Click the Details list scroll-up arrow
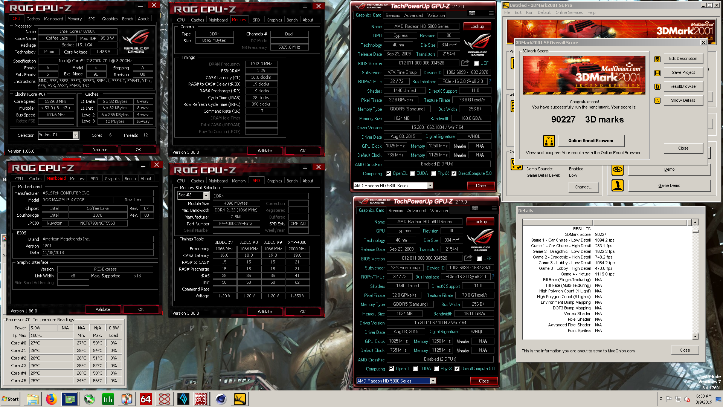Viewport: 723px width, 407px height. pyautogui.click(x=696, y=222)
